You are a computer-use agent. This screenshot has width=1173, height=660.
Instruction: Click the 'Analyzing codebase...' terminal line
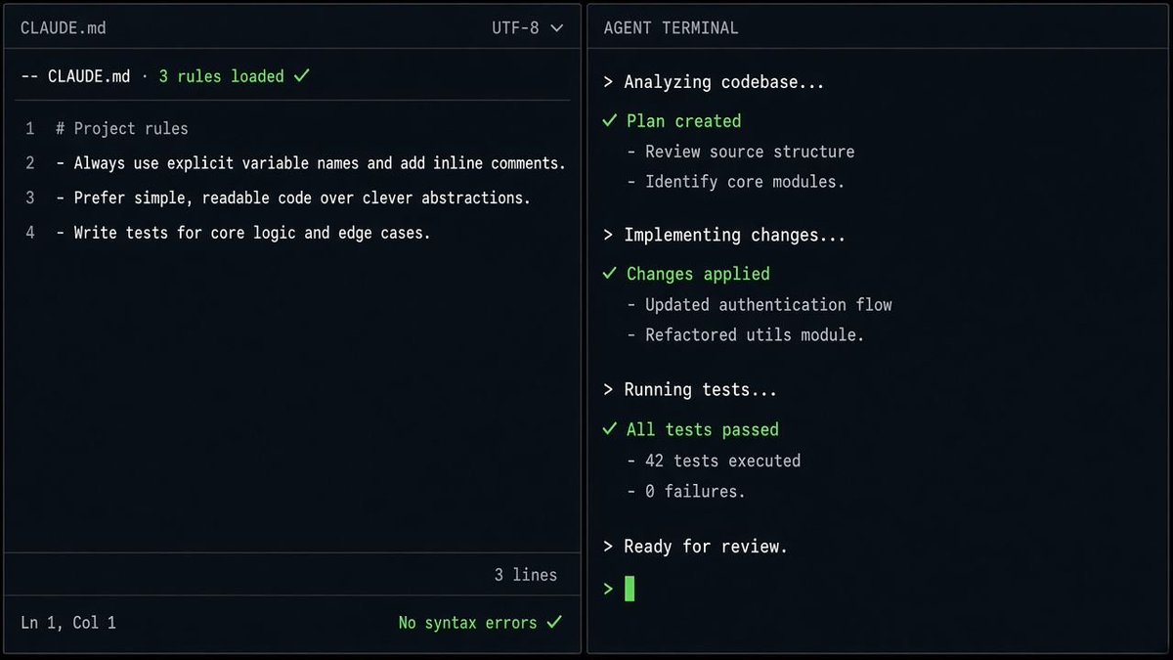pos(715,82)
